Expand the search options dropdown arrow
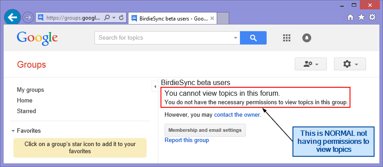 tap(235, 38)
